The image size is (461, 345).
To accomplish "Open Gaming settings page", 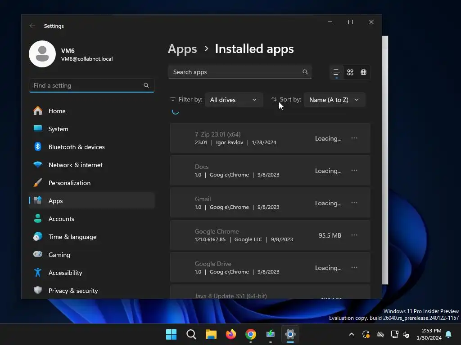I will [92, 255].
